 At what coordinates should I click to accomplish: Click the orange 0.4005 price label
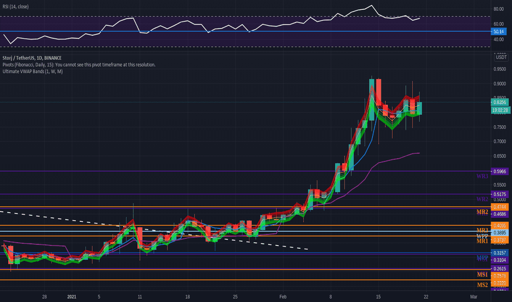pos(499,226)
